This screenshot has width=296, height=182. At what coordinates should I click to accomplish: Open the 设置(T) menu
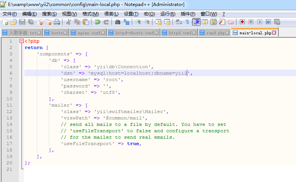131,14
